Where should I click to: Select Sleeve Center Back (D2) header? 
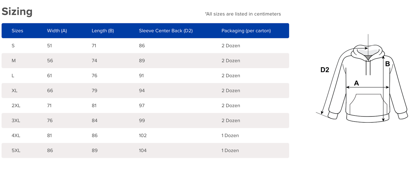click(x=166, y=31)
